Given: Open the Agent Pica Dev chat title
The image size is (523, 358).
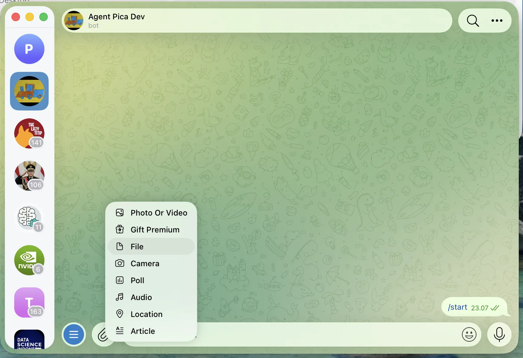Looking at the screenshot, I should pyautogui.click(x=116, y=17).
